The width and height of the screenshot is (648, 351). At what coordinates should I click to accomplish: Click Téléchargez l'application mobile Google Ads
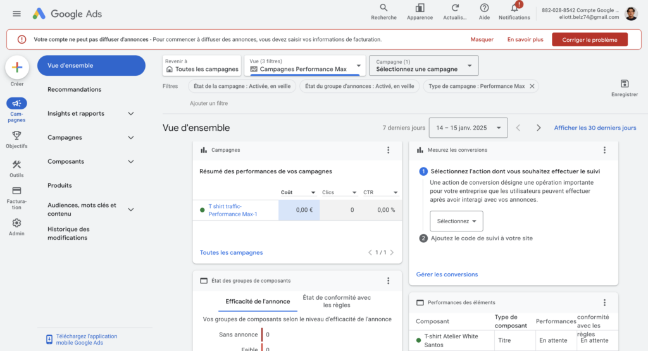pyautogui.click(x=87, y=340)
